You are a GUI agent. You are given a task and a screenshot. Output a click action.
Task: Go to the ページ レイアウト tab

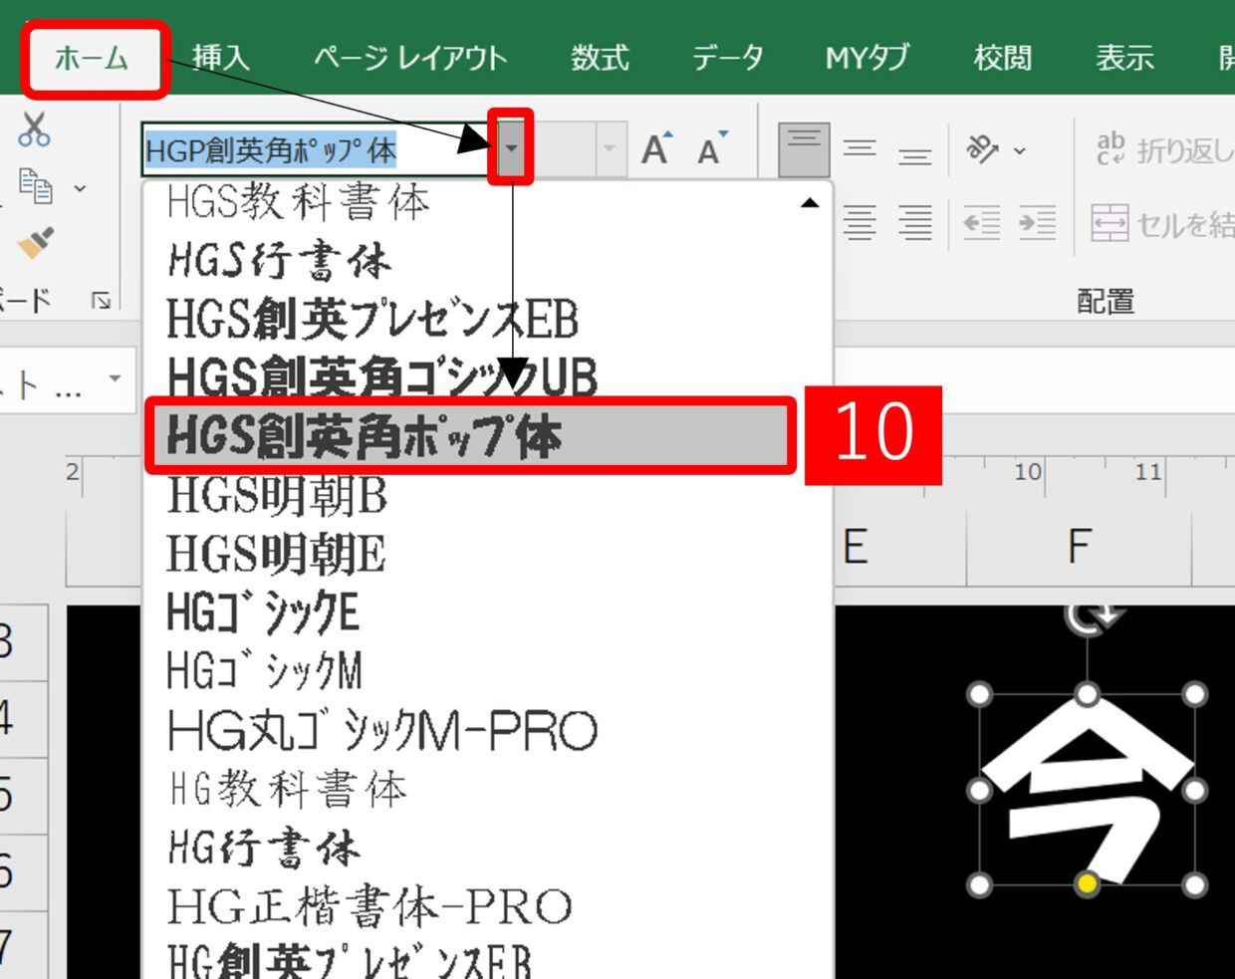pos(410,58)
